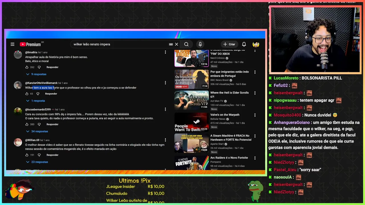Start voice search with microphone icon
The height and width of the screenshot is (205, 365).
tap(200, 44)
